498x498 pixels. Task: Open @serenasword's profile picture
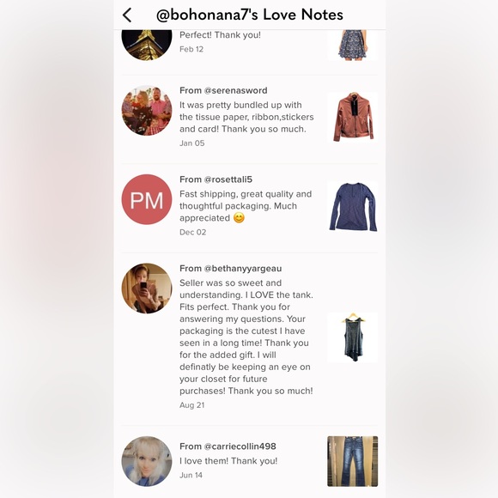[x=147, y=110]
